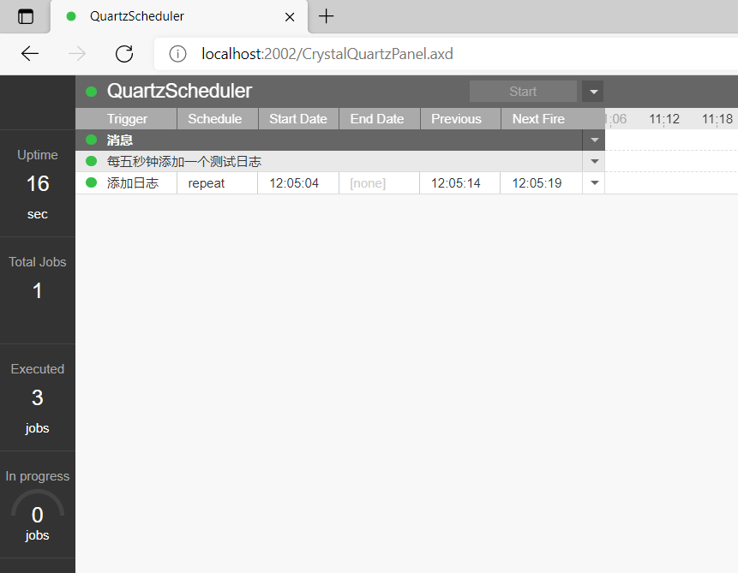Click the QuartzScheduler title text
Viewport: 738px width, 573px height.
(179, 91)
